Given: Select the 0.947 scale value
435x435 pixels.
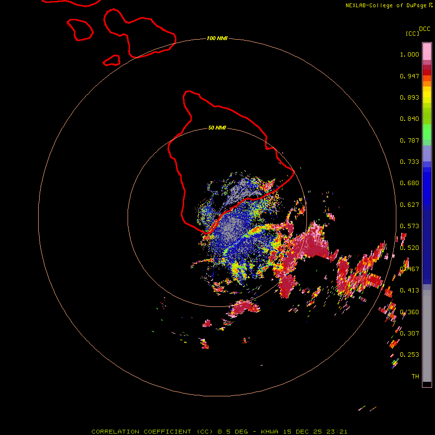Looking at the screenshot, I should pos(409,76).
